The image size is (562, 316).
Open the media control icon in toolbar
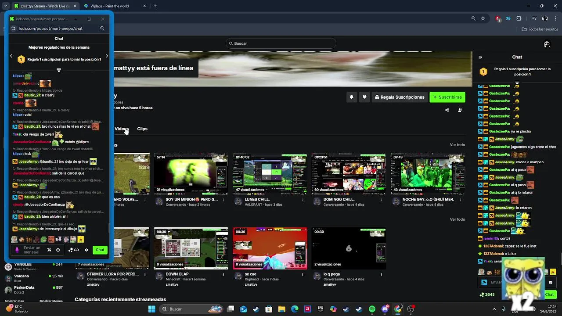tap(534, 18)
